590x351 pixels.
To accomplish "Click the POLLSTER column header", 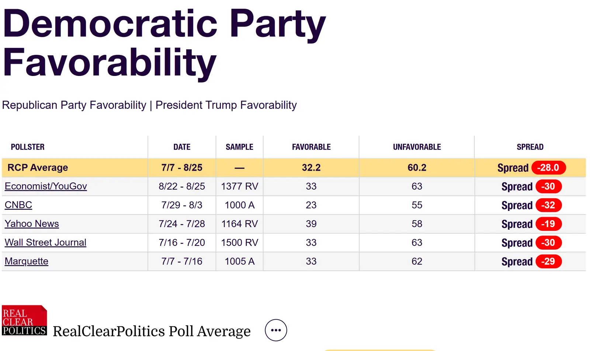I will tap(28, 147).
